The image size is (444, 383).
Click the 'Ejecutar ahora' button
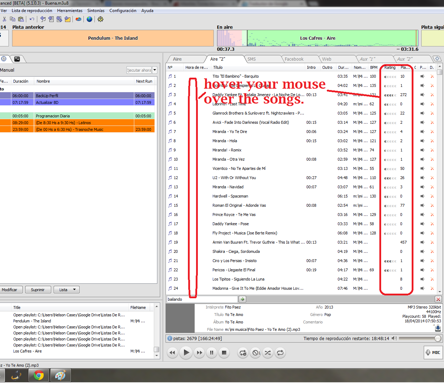[139, 70]
